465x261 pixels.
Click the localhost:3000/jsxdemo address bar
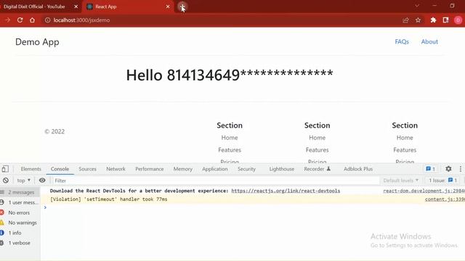pos(81,20)
